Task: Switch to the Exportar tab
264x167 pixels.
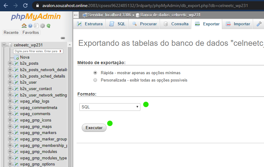Action: 207,24
